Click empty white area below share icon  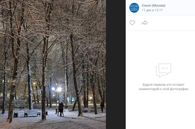pos(160,47)
